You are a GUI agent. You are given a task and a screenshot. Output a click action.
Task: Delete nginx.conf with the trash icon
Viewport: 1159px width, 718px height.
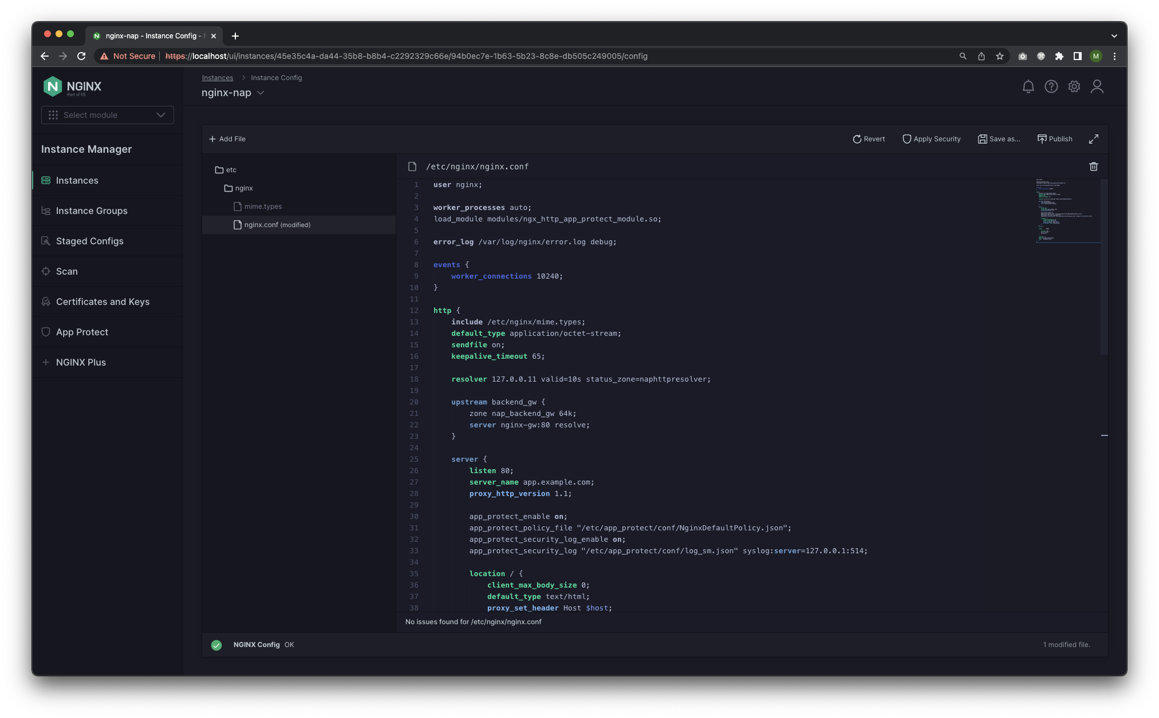pos(1093,166)
